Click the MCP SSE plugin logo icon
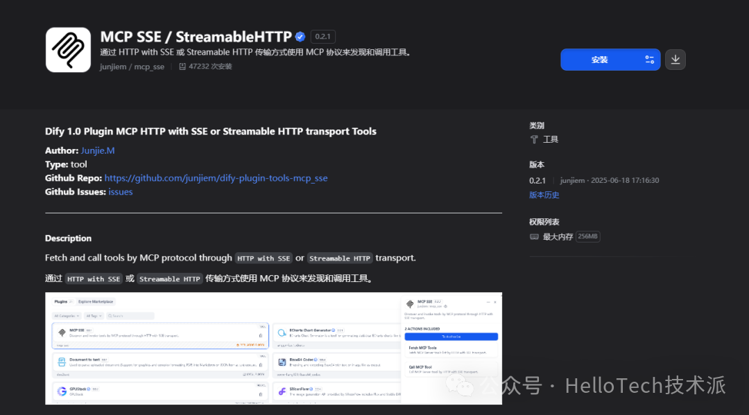Image resolution: width=749 pixels, height=415 pixels. [68, 49]
